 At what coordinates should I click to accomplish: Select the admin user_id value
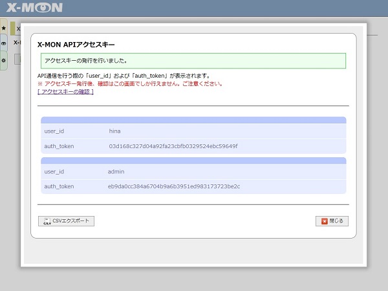coord(116,171)
